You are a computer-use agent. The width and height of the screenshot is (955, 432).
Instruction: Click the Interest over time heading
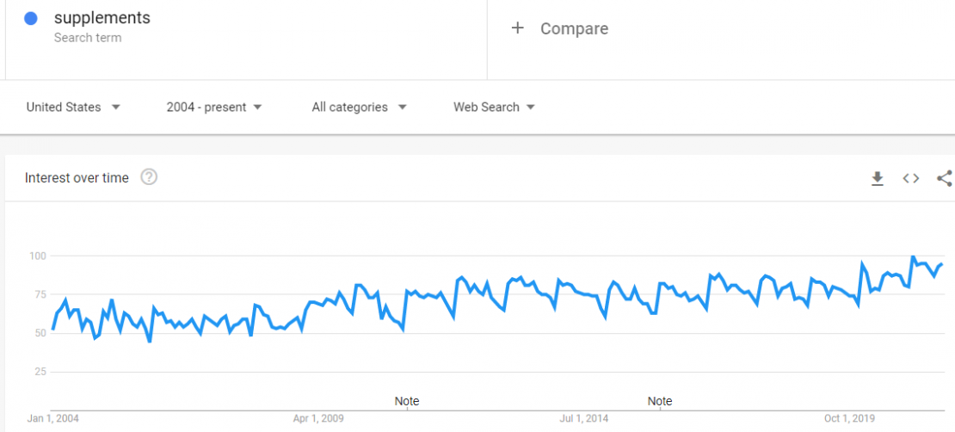pos(77,178)
